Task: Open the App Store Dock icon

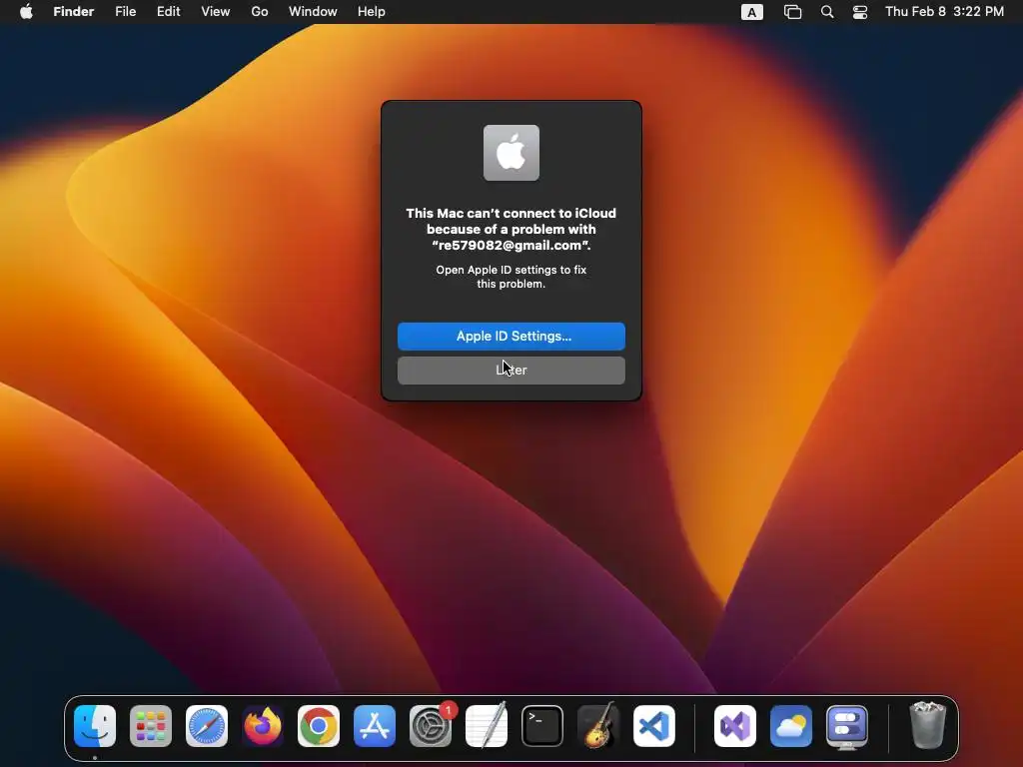Action: point(375,726)
